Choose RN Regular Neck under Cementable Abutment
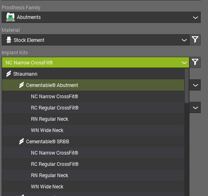Image resolution: width=208 pixels, height=196 pixels. point(93,119)
